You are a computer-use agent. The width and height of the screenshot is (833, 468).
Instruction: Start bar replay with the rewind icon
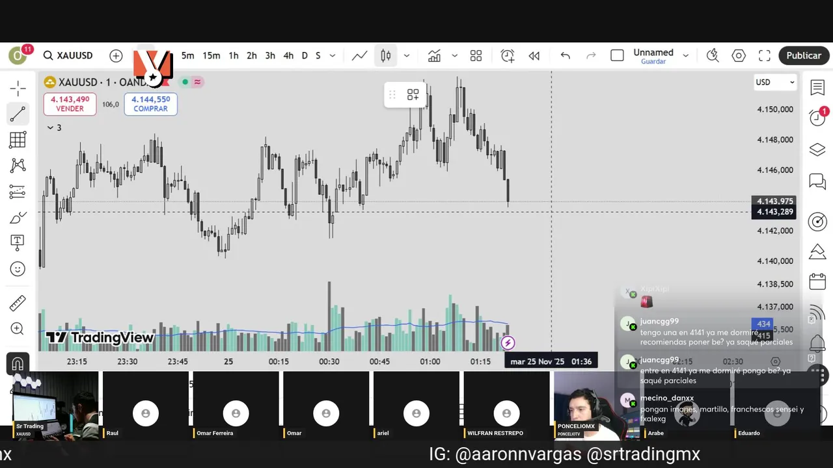point(534,55)
